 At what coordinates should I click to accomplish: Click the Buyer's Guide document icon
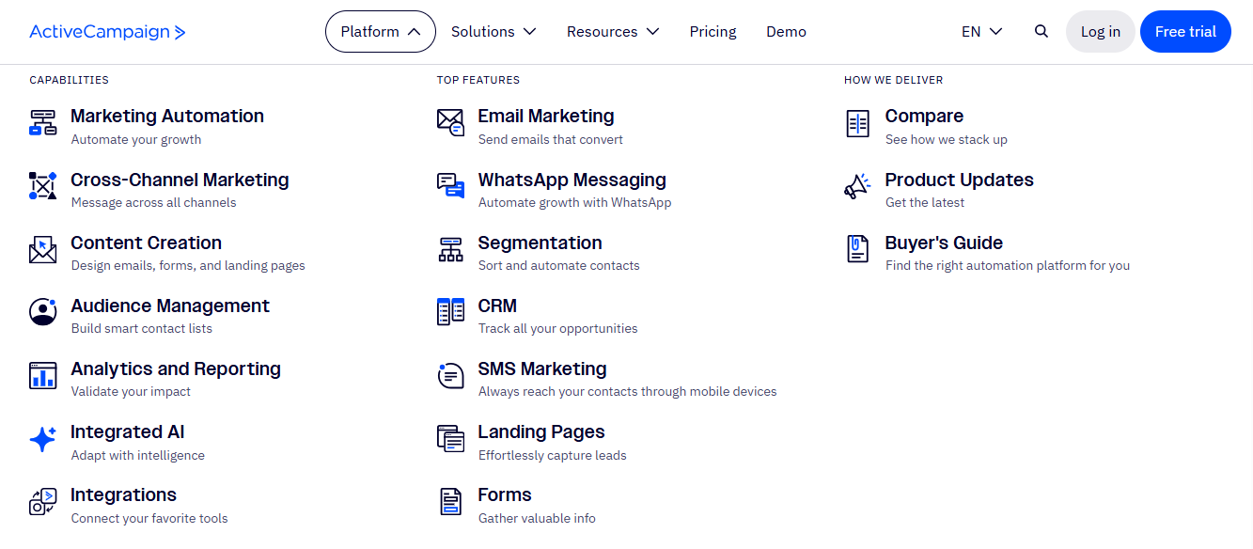click(857, 249)
